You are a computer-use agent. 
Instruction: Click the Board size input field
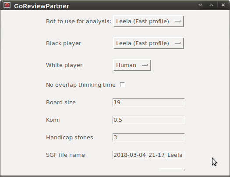(x=149, y=103)
